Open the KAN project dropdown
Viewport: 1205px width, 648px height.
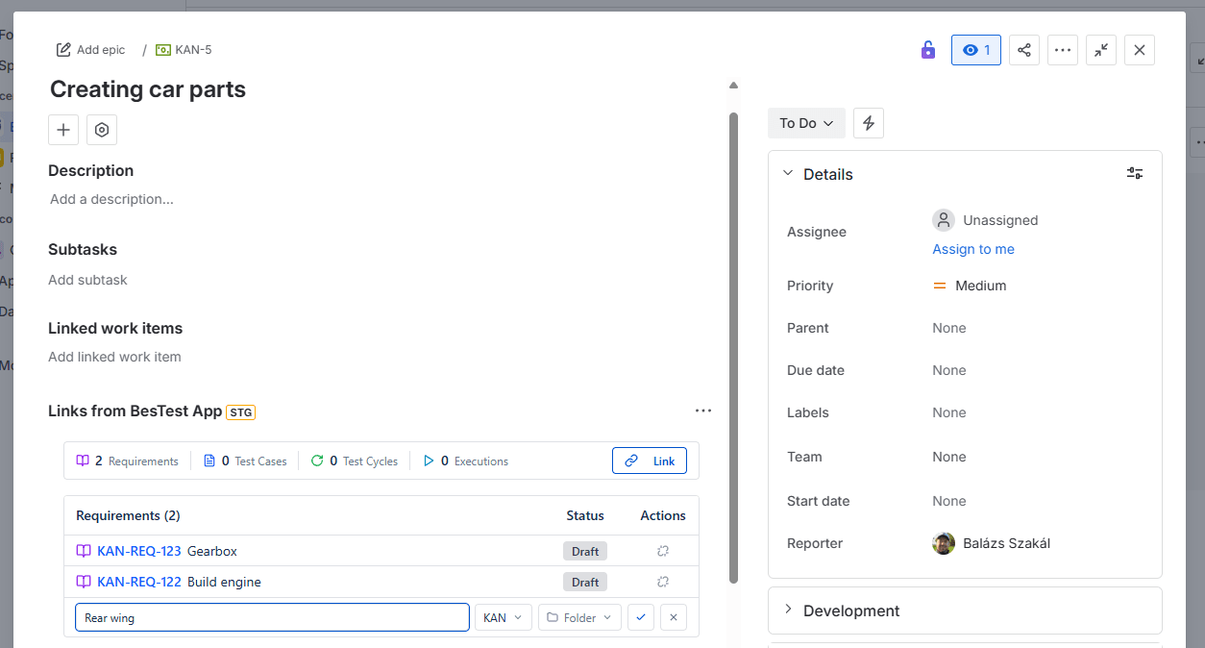[504, 617]
